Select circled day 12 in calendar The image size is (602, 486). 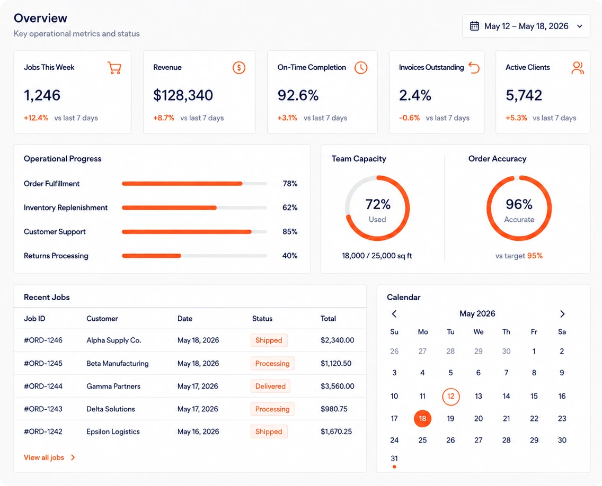coord(451,396)
